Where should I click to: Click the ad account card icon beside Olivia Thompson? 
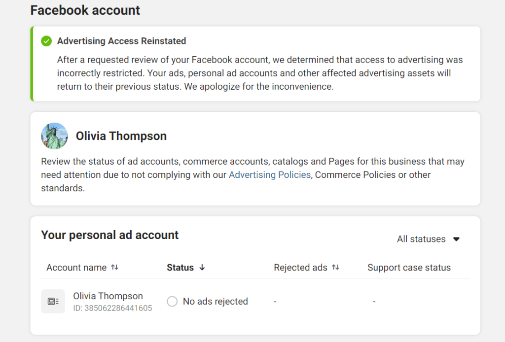(x=53, y=301)
